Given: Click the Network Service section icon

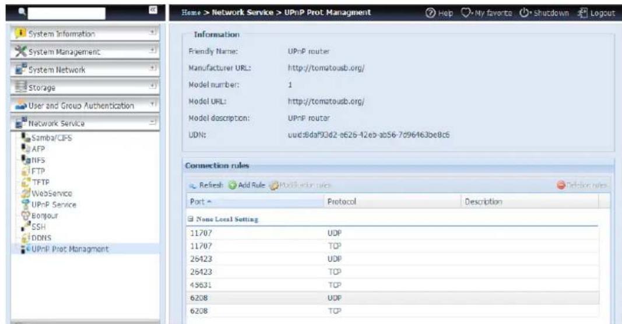Looking at the screenshot, I should (x=20, y=123).
